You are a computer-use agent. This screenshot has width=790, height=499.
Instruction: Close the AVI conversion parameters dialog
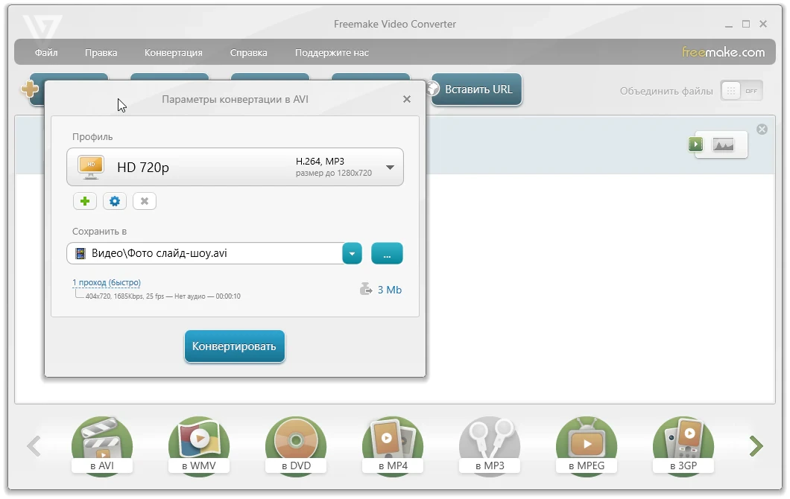(407, 99)
